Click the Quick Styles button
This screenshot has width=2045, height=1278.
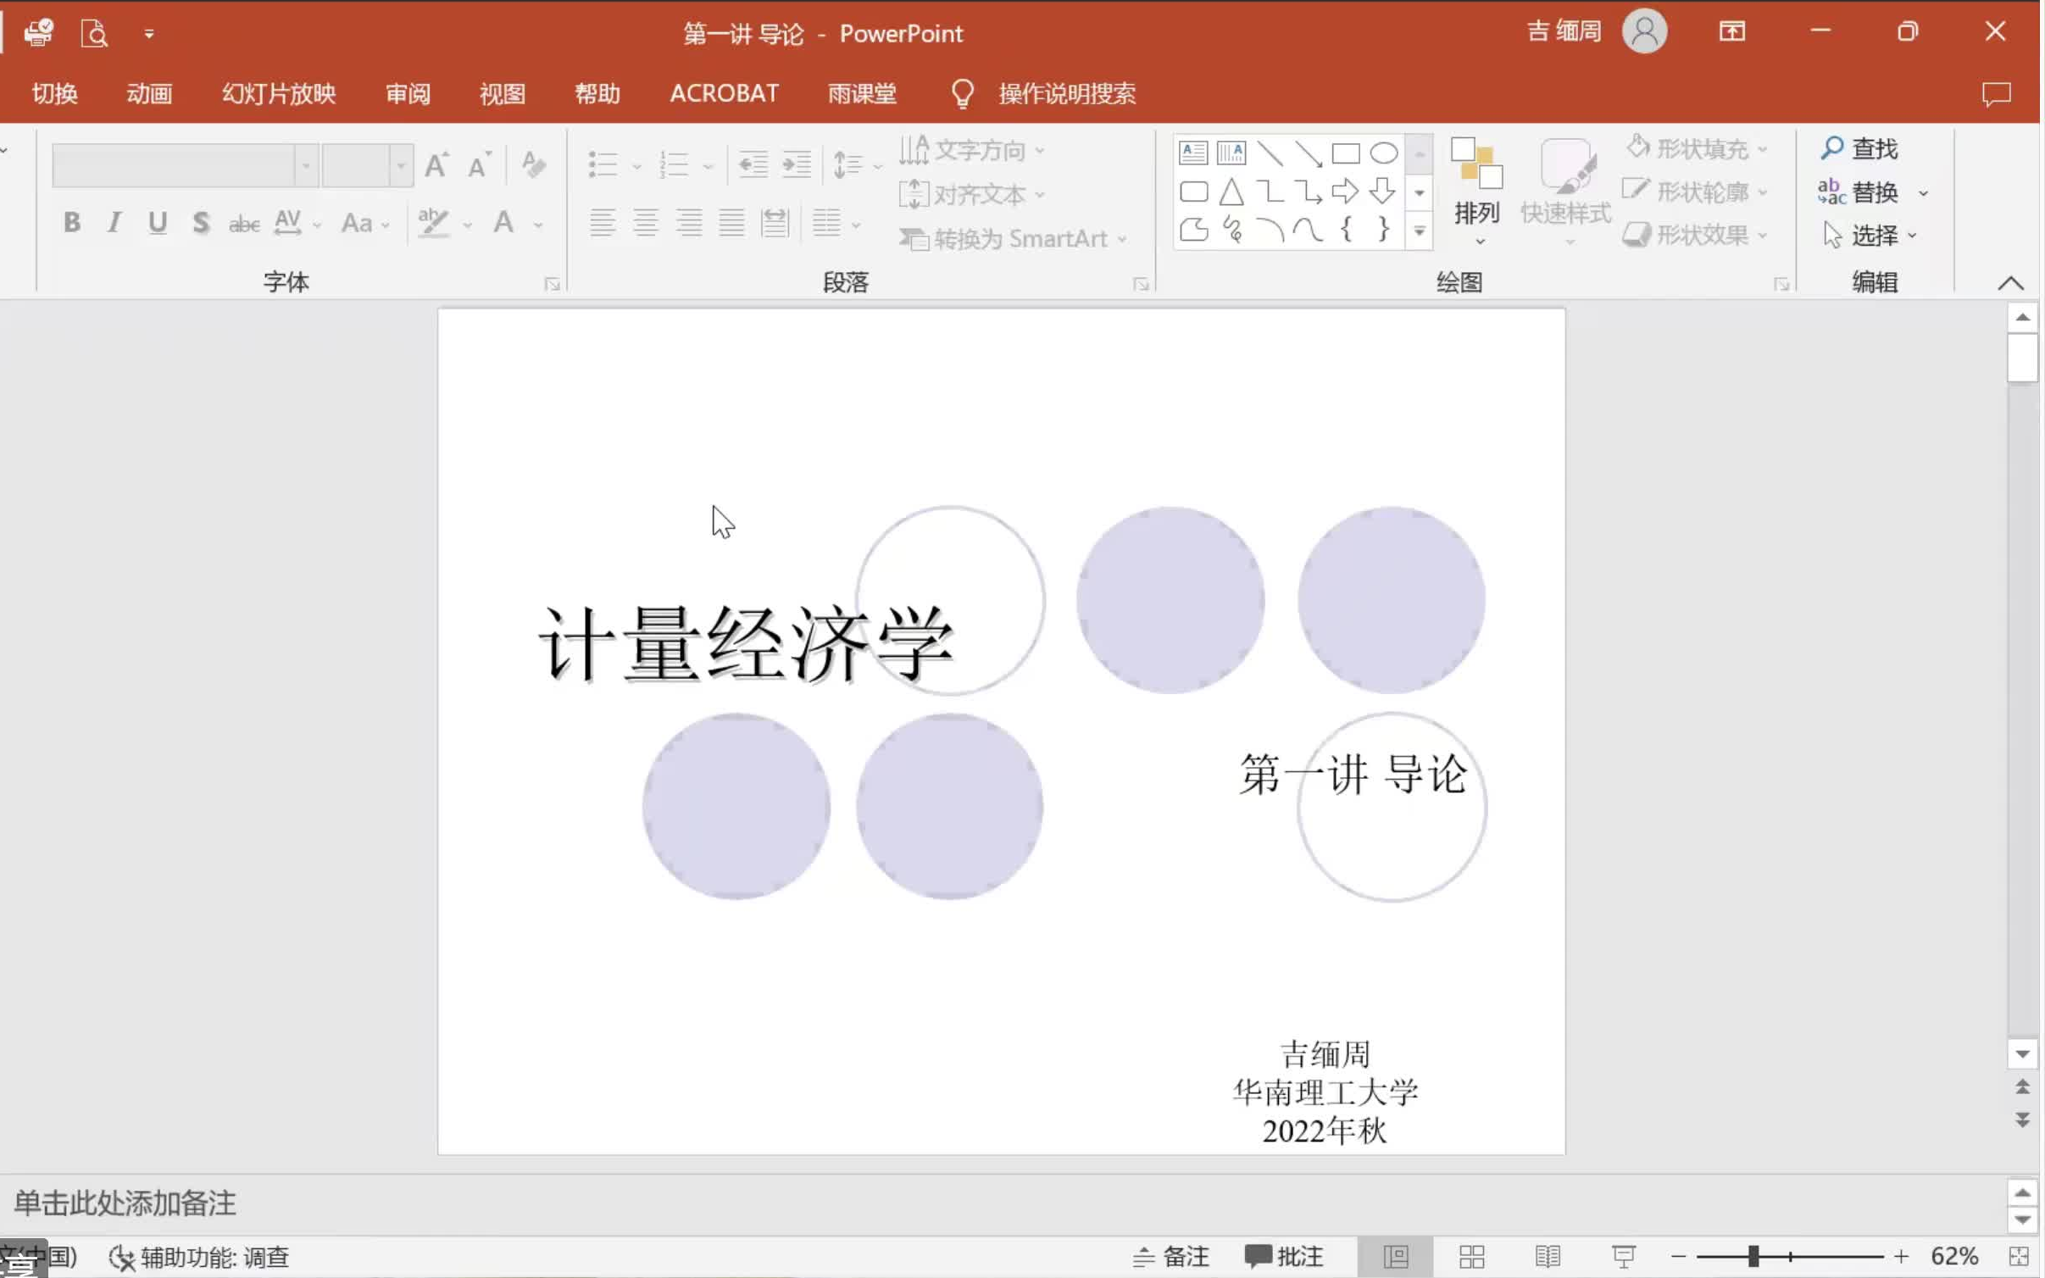click(1565, 192)
